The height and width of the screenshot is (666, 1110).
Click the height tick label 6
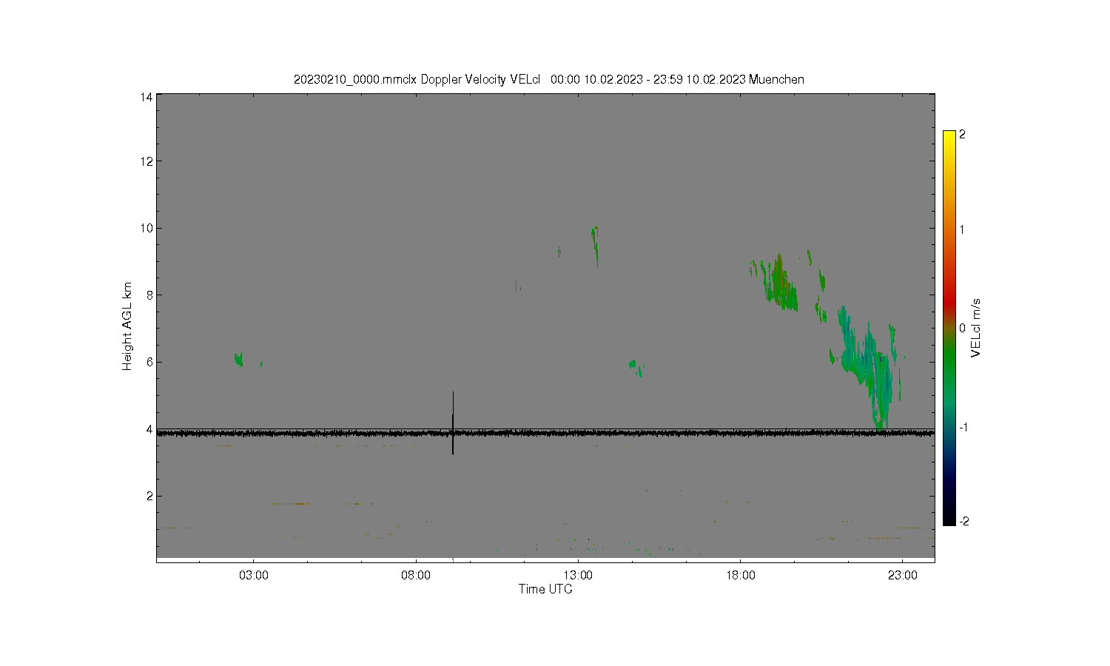(x=149, y=362)
